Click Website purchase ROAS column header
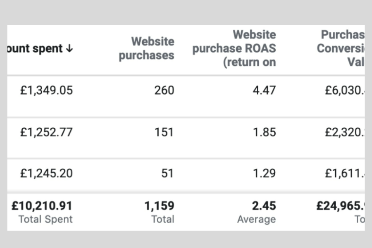Screen dimensions: 372x248 click(x=234, y=48)
